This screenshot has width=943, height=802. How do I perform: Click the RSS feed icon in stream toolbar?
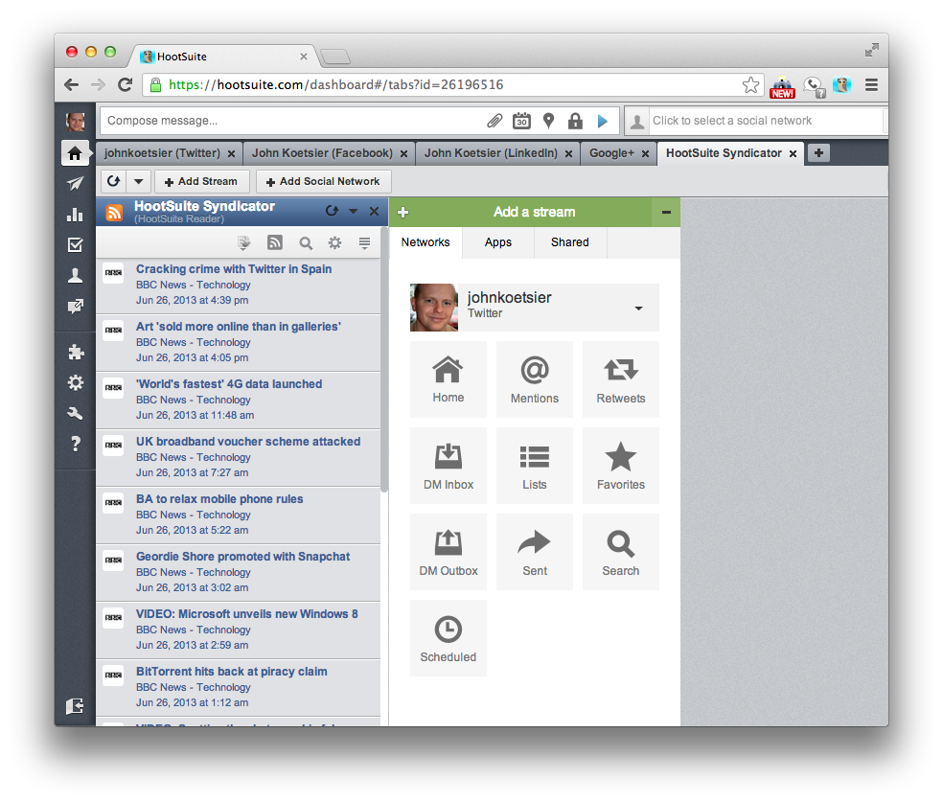[275, 242]
